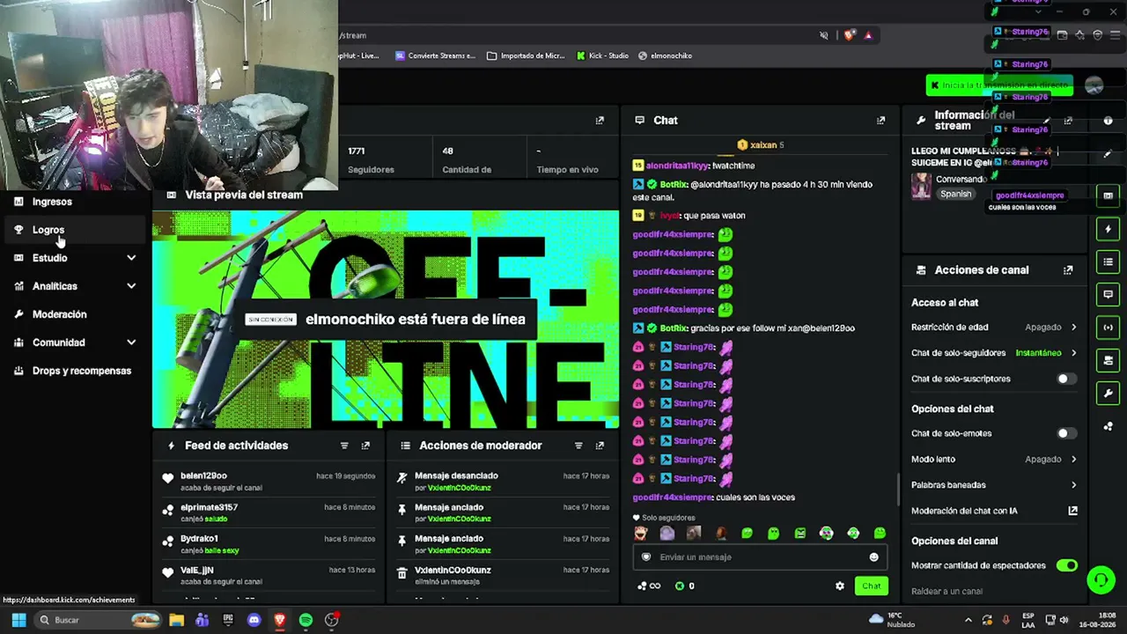Open emote picker in chat input
Viewport: 1127px width, 634px height.
tap(873, 557)
